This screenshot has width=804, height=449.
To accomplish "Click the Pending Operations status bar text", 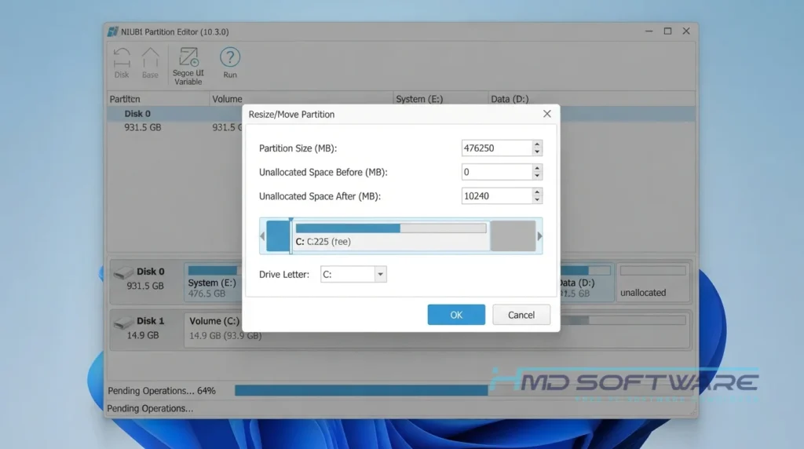I will 150,408.
